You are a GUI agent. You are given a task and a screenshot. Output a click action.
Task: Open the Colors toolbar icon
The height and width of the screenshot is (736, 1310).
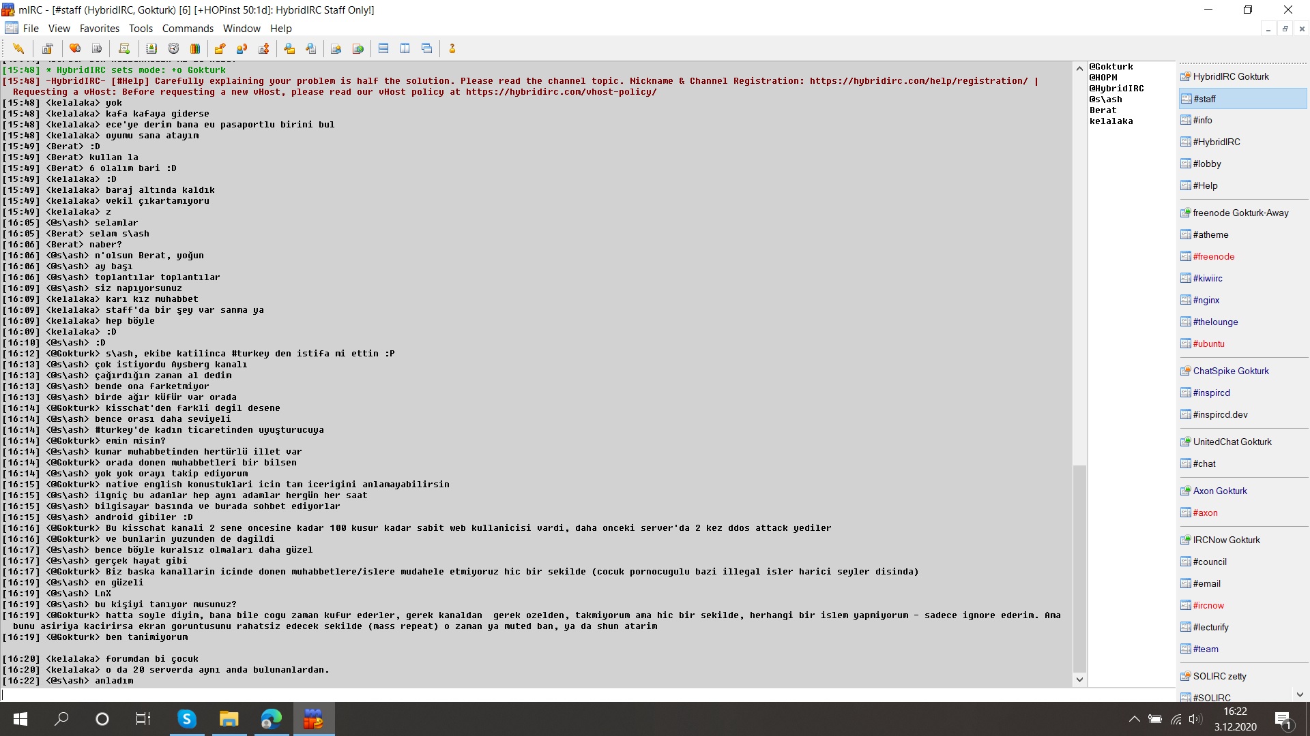pos(195,48)
